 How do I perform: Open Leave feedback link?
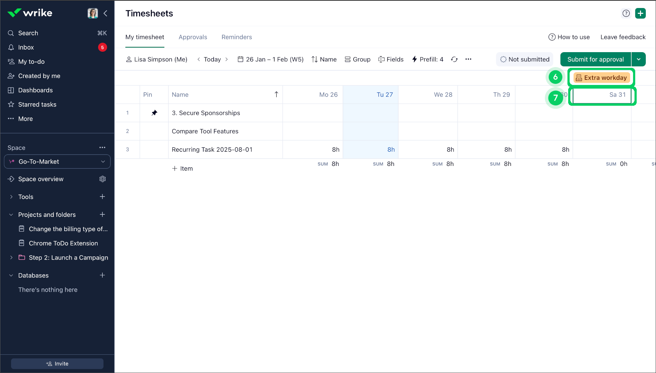(x=623, y=37)
